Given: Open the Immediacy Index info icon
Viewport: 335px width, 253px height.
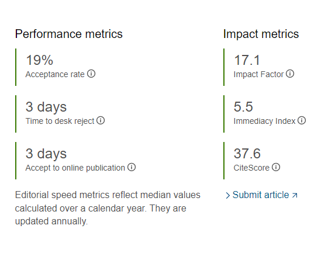Looking at the screenshot, I should pos(302,120).
